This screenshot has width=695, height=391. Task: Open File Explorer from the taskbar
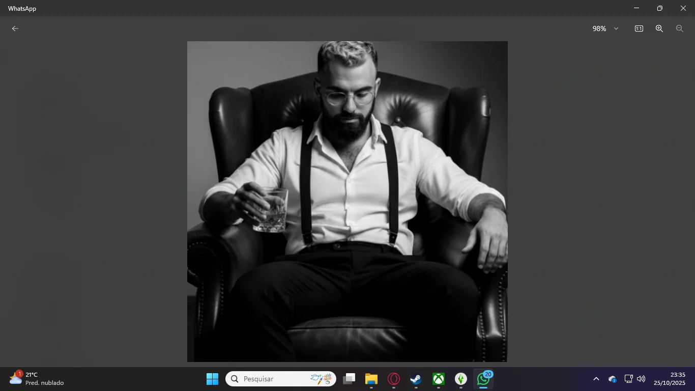click(371, 379)
